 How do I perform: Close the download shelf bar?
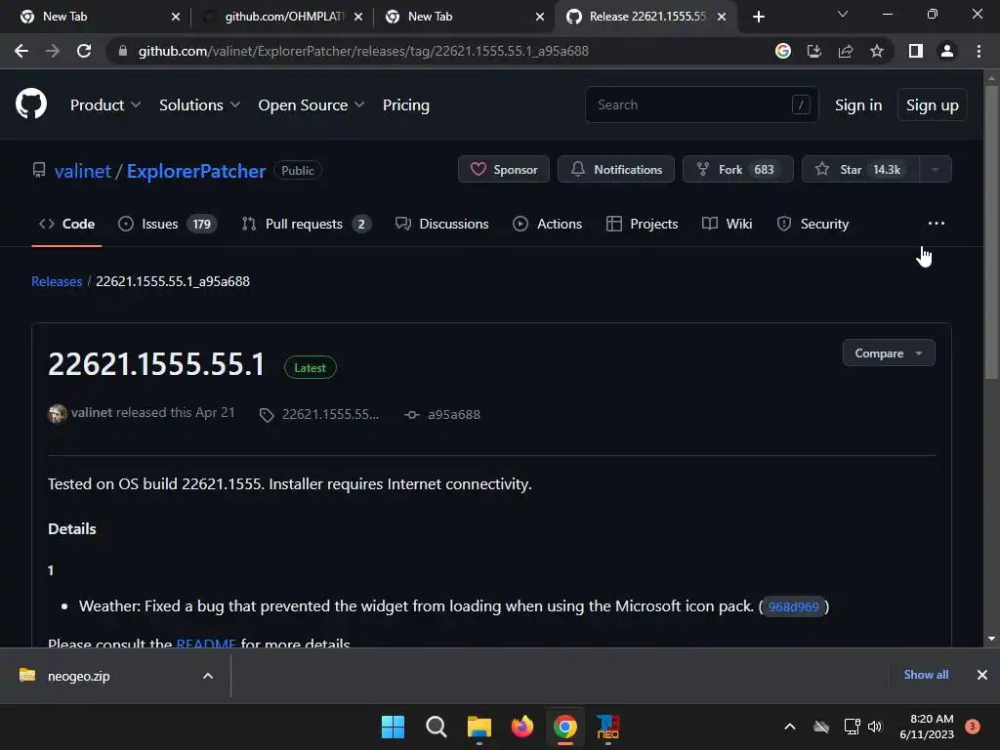pos(982,675)
